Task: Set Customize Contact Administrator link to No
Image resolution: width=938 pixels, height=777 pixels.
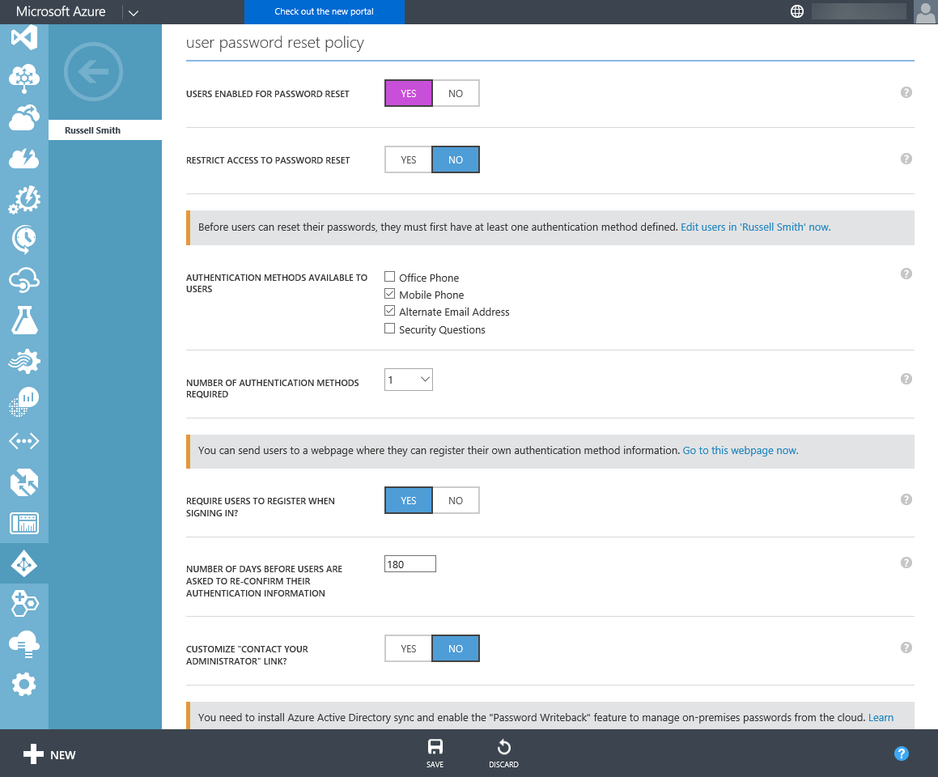Action: pos(455,648)
